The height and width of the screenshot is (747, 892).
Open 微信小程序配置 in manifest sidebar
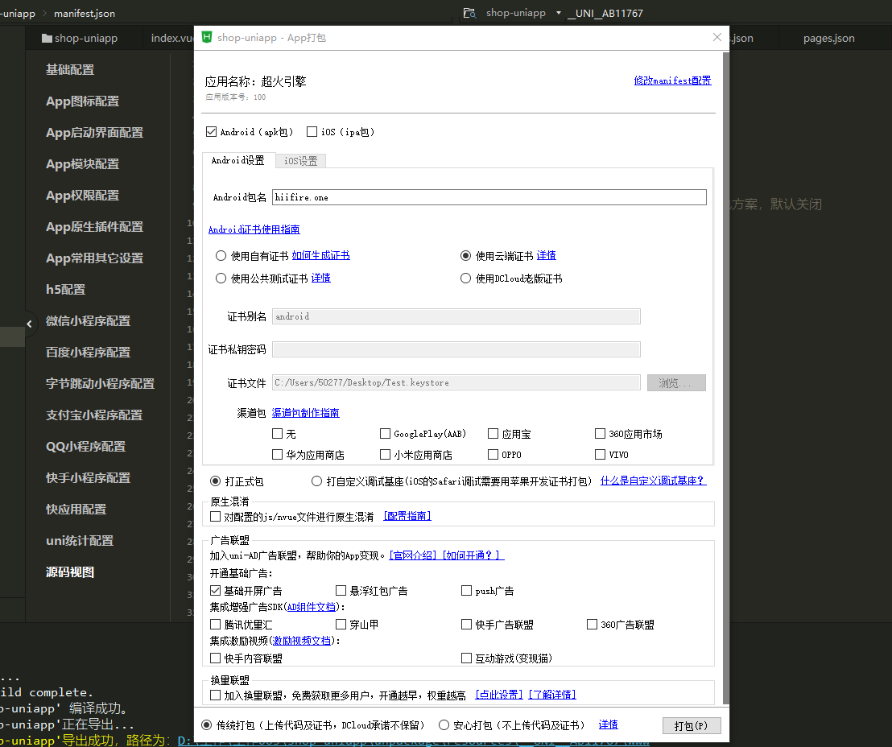(x=89, y=321)
